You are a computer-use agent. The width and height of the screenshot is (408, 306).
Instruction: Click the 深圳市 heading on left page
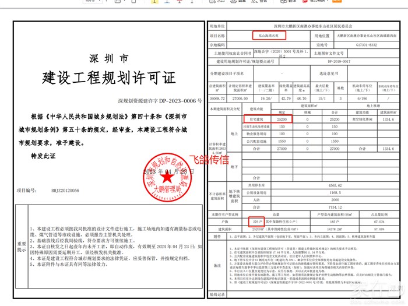pos(108,59)
